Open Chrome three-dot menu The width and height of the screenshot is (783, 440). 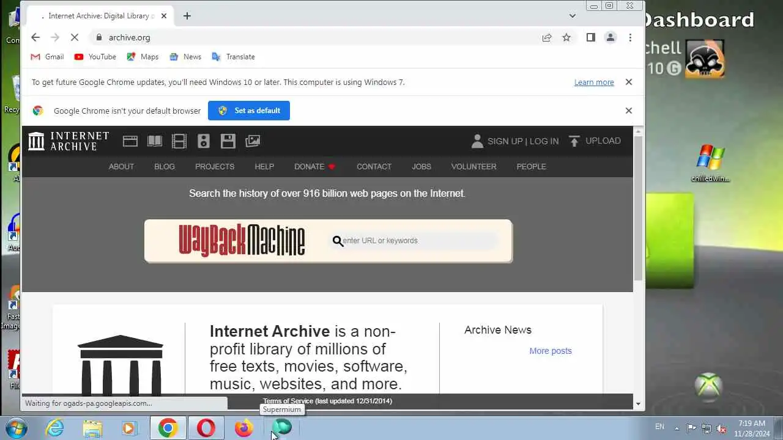pyautogui.click(x=630, y=37)
